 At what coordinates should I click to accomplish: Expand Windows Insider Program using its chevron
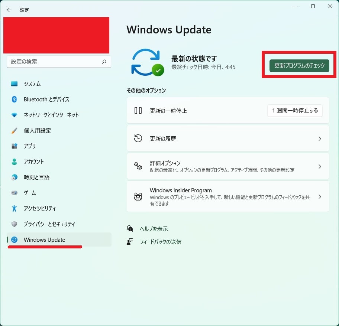point(320,196)
